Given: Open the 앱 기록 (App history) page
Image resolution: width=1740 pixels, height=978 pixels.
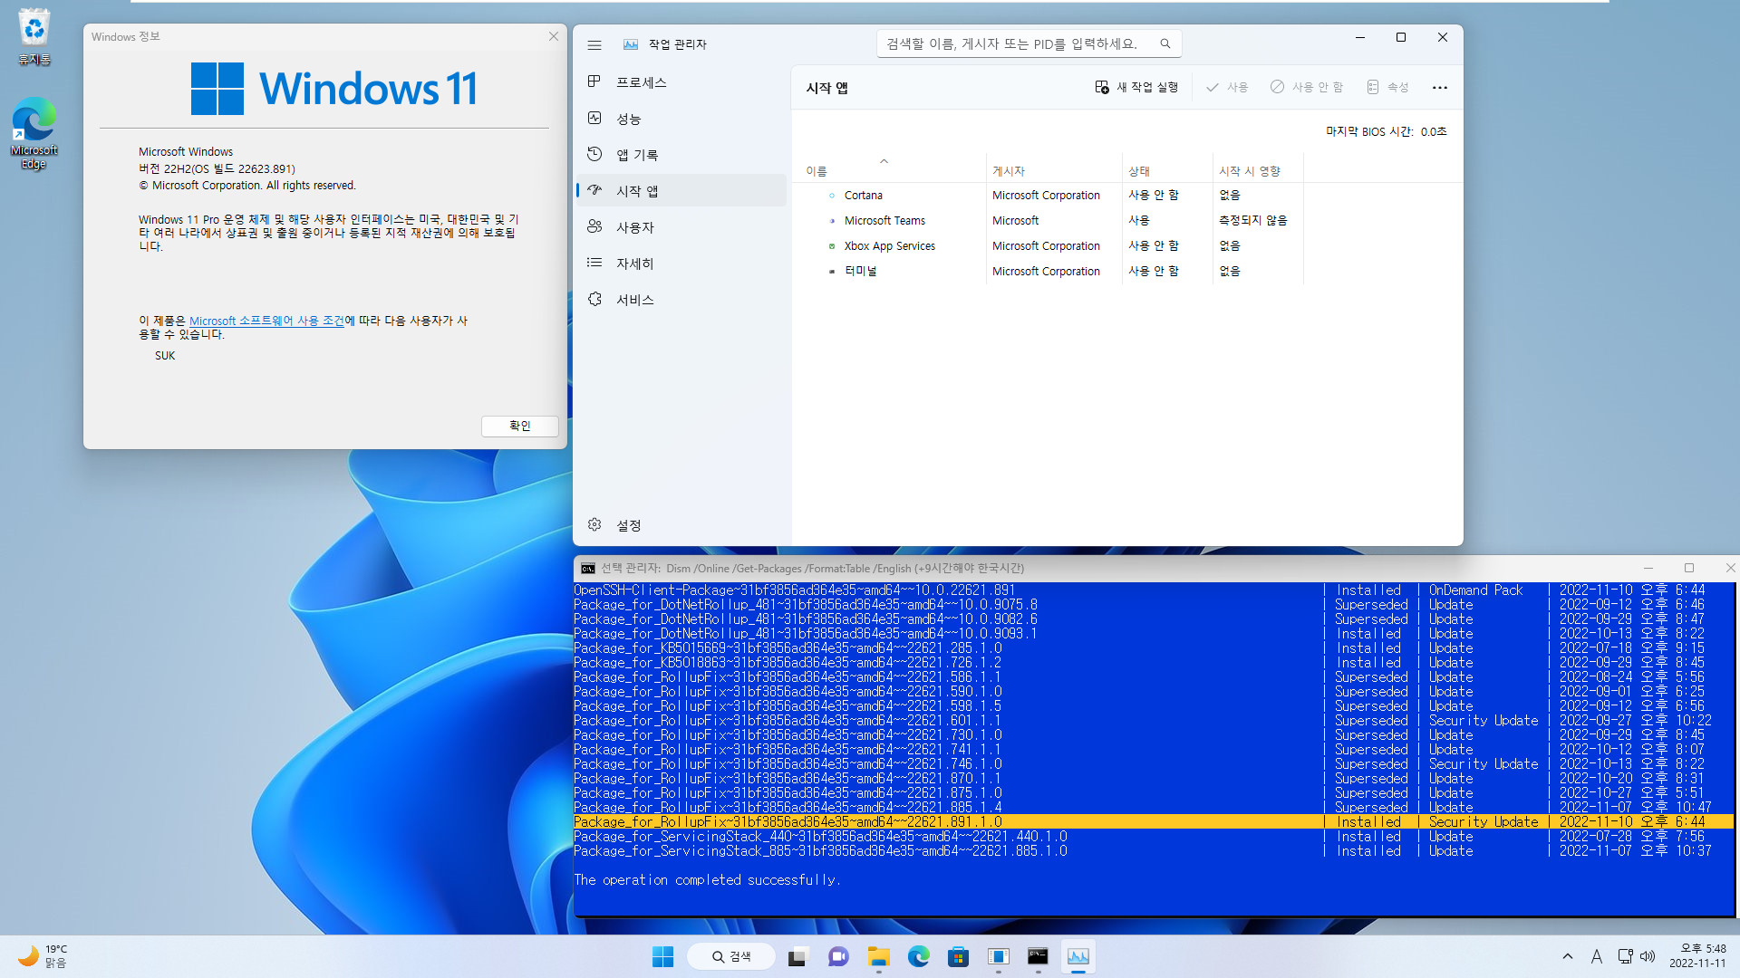Looking at the screenshot, I should (x=681, y=155).
